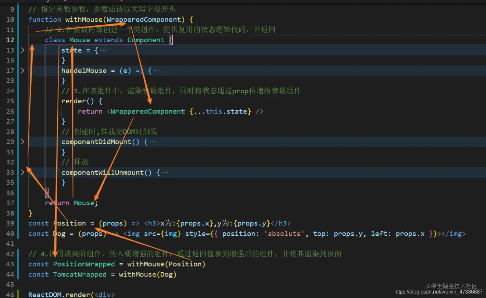
Task: Click the 'absolute' string on line 40
Action: coord(284,234)
